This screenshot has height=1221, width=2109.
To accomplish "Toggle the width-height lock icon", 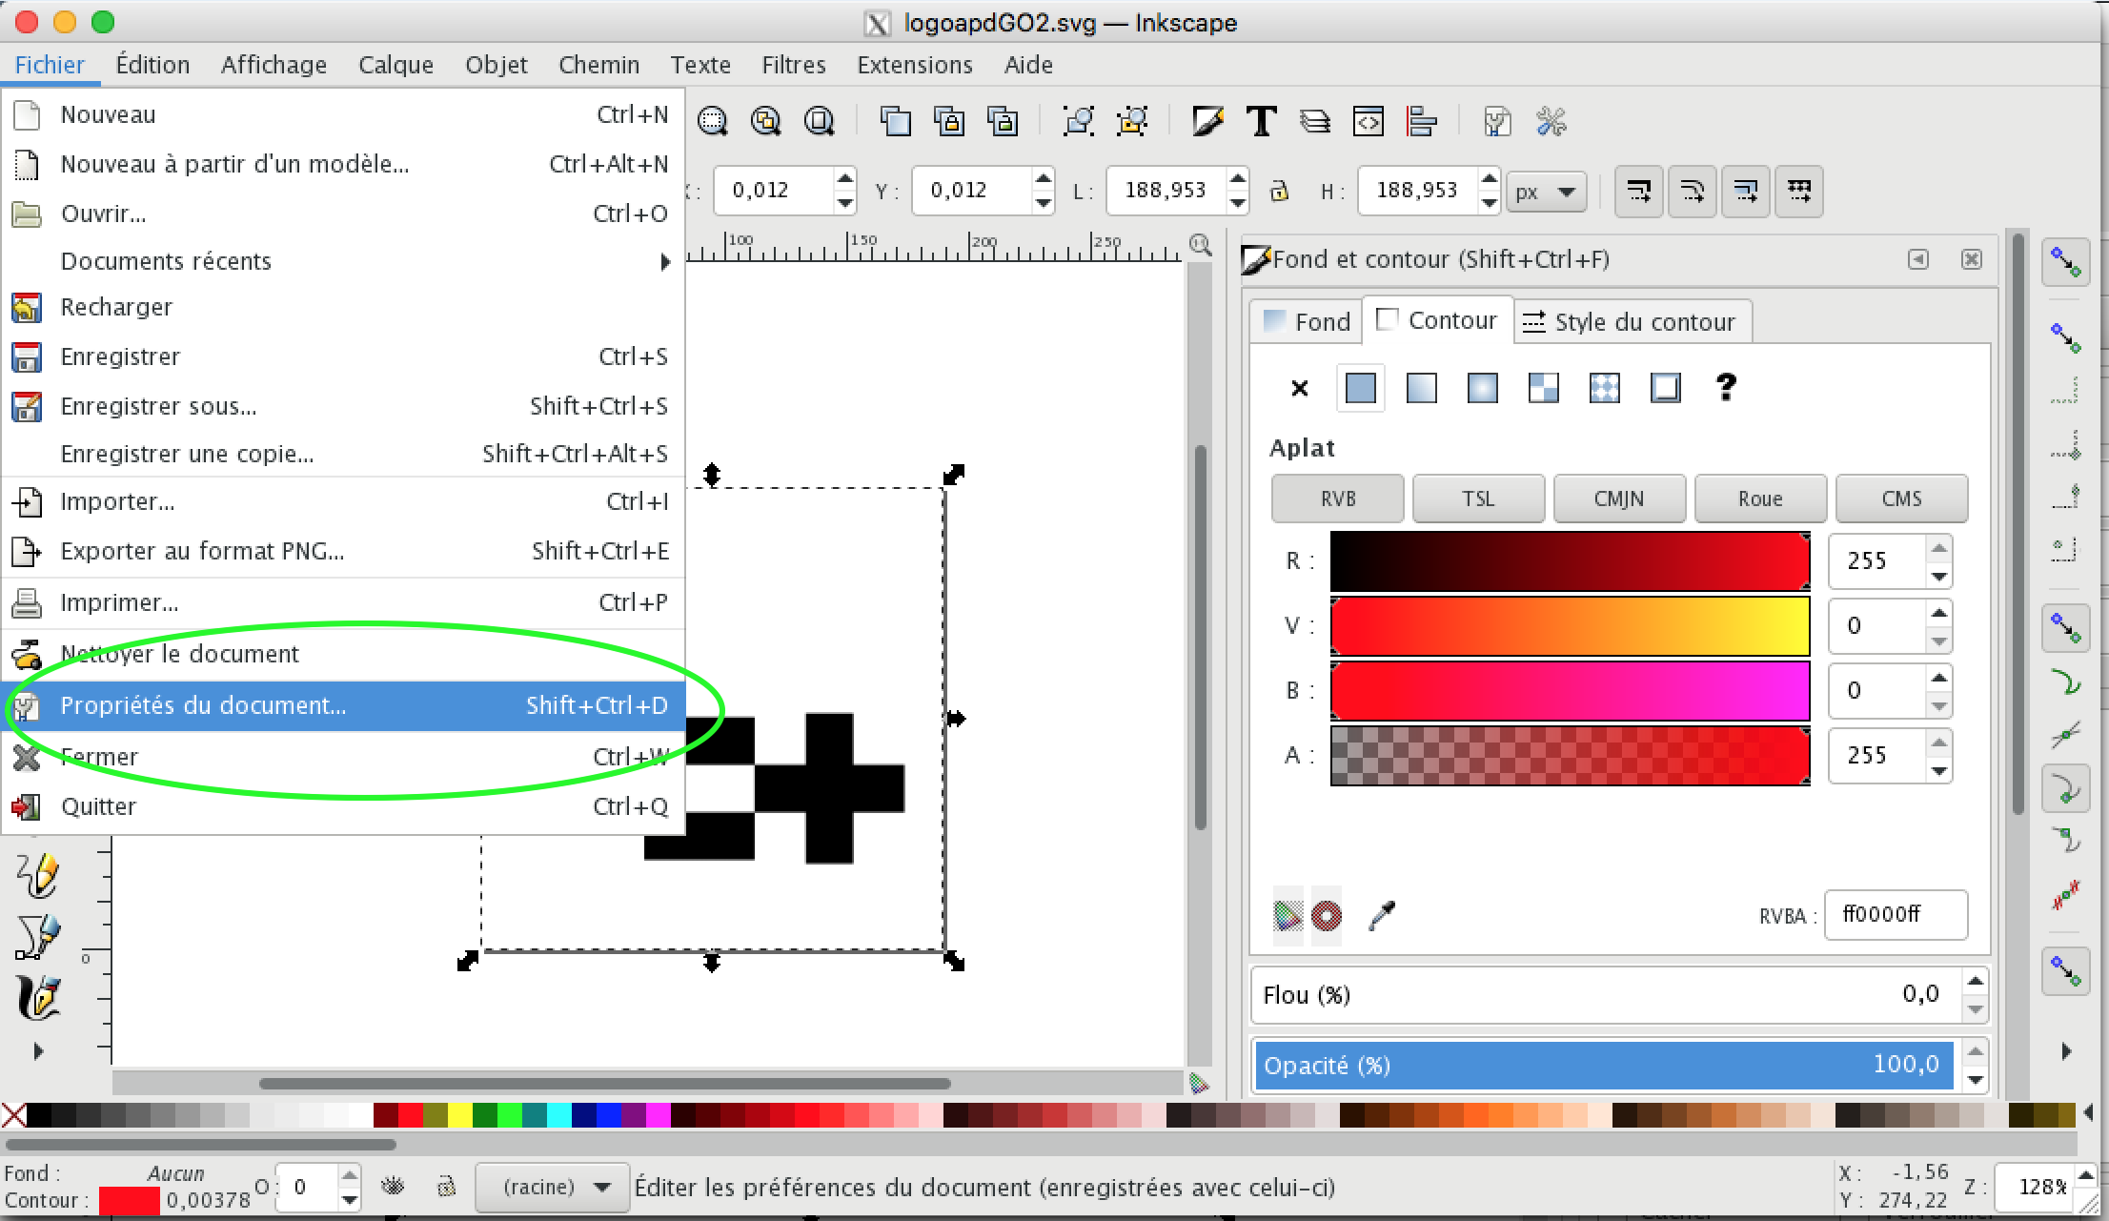I will point(1279,191).
